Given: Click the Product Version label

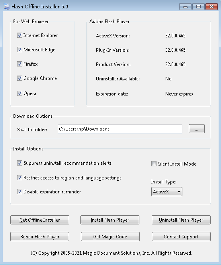Looking at the screenshot, I should (x=113, y=64).
